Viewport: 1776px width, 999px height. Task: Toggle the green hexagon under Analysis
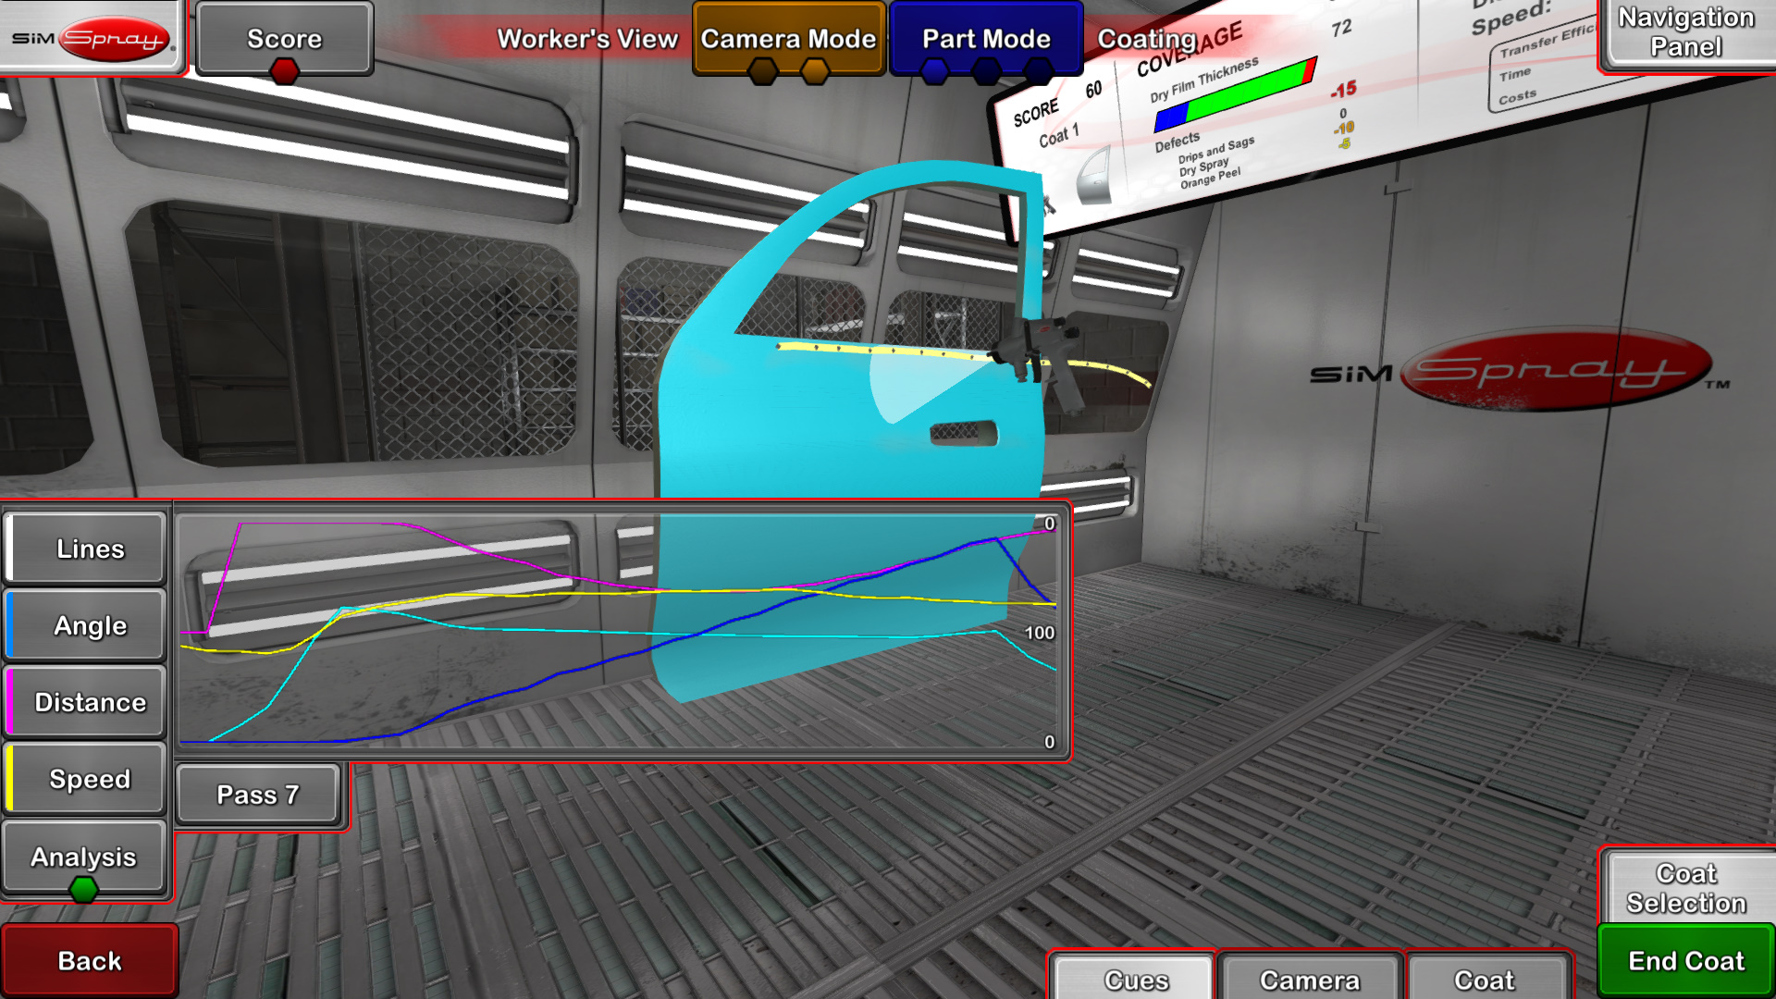83,890
